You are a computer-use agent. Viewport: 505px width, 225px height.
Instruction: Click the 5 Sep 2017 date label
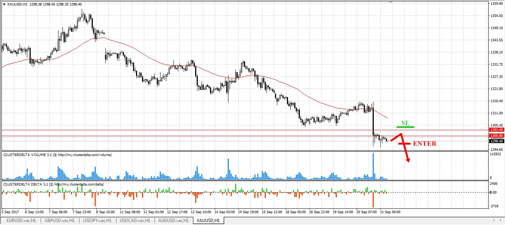click(10, 212)
